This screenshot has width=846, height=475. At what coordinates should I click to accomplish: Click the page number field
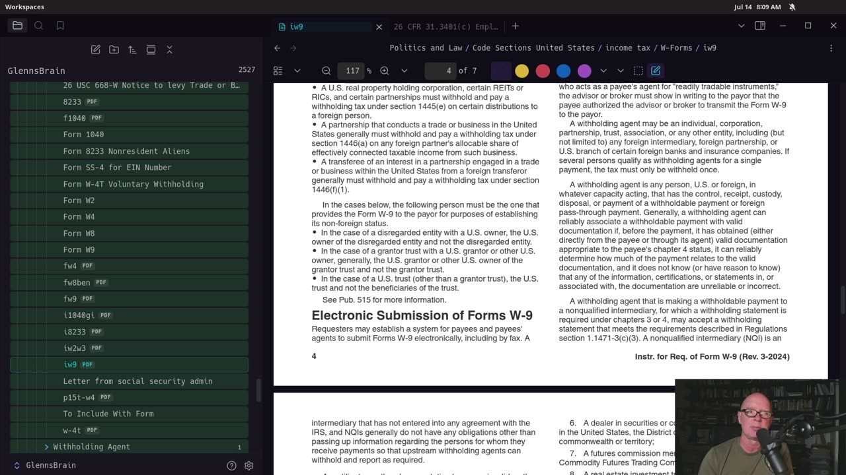pyautogui.click(x=441, y=71)
